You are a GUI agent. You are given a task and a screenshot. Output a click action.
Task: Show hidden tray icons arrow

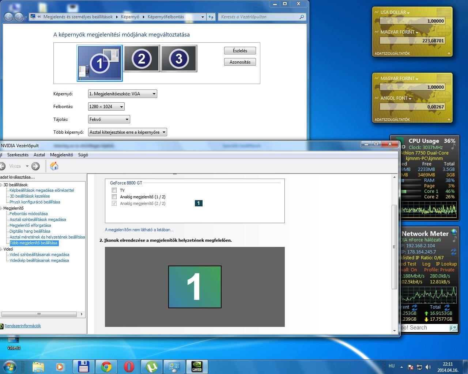coord(402,367)
